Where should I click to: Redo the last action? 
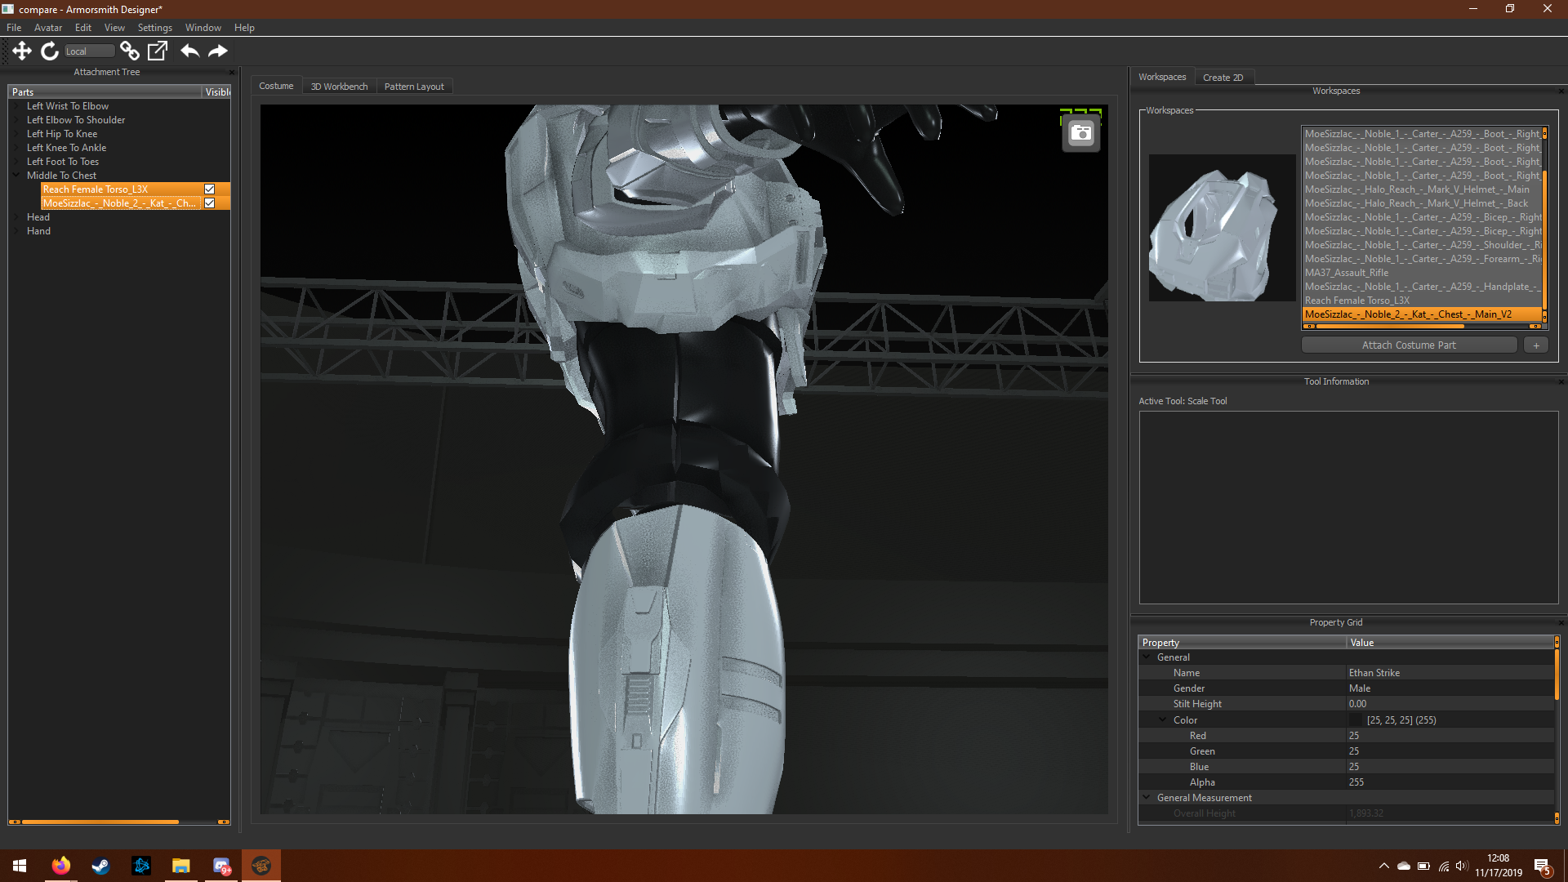tap(218, 51)
